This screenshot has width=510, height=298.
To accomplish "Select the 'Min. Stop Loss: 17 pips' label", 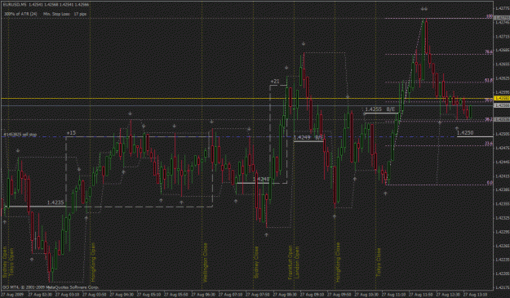I will tap(64, 14).
